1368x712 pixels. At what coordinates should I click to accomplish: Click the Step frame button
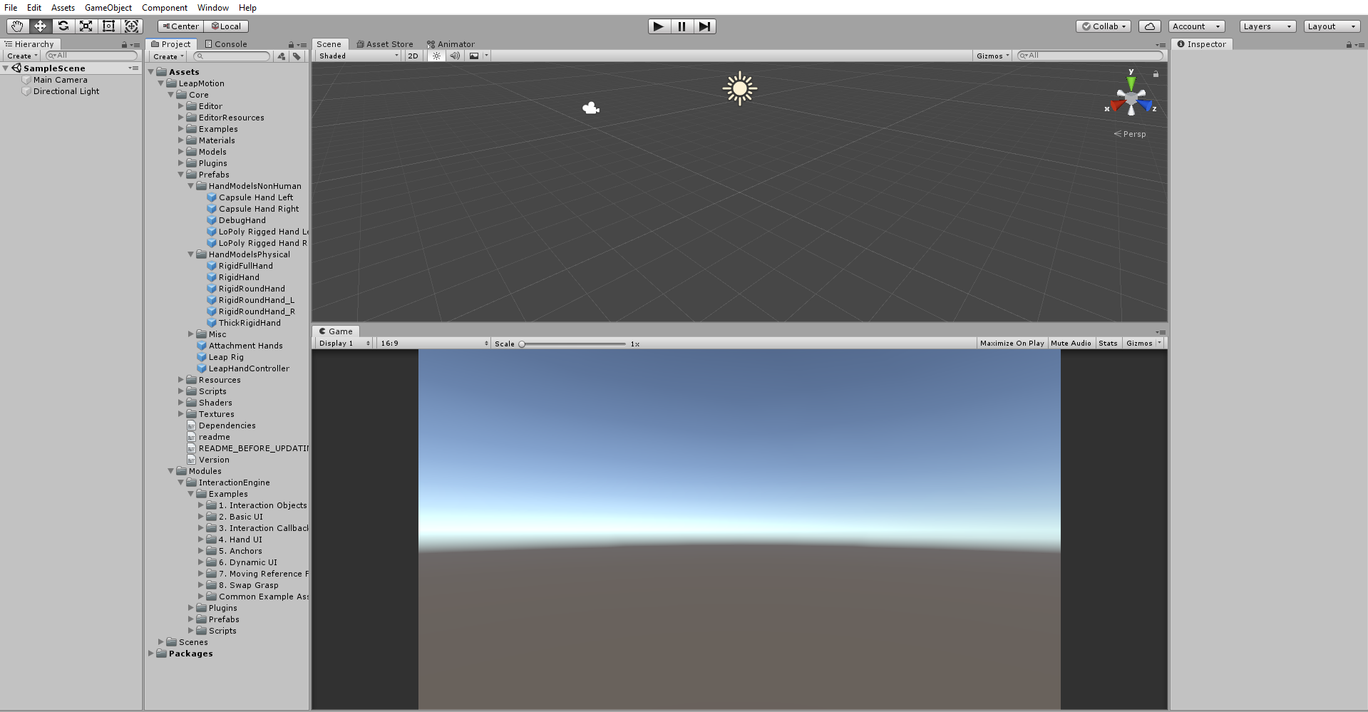pos(705,26)
